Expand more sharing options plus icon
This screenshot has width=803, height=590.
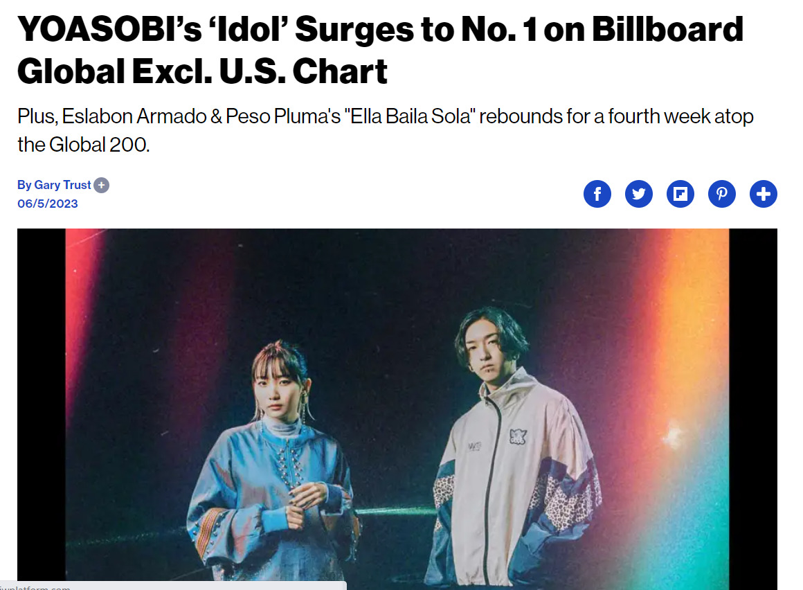pos(764,195)
